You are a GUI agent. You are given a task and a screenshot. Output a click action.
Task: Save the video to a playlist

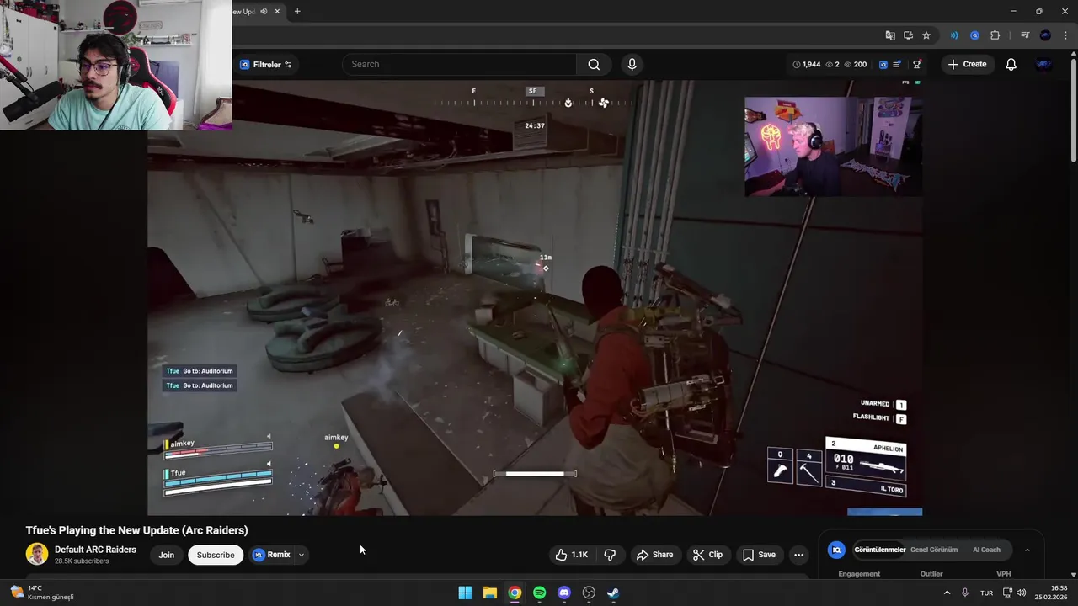(x=759, y=555)
